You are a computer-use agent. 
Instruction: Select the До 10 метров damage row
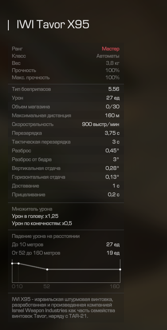coord(66,245)
